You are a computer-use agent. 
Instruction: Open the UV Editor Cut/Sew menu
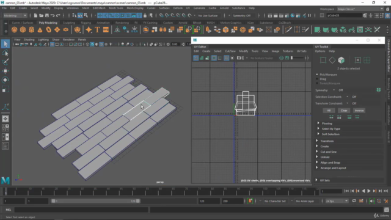coord(230,51)
